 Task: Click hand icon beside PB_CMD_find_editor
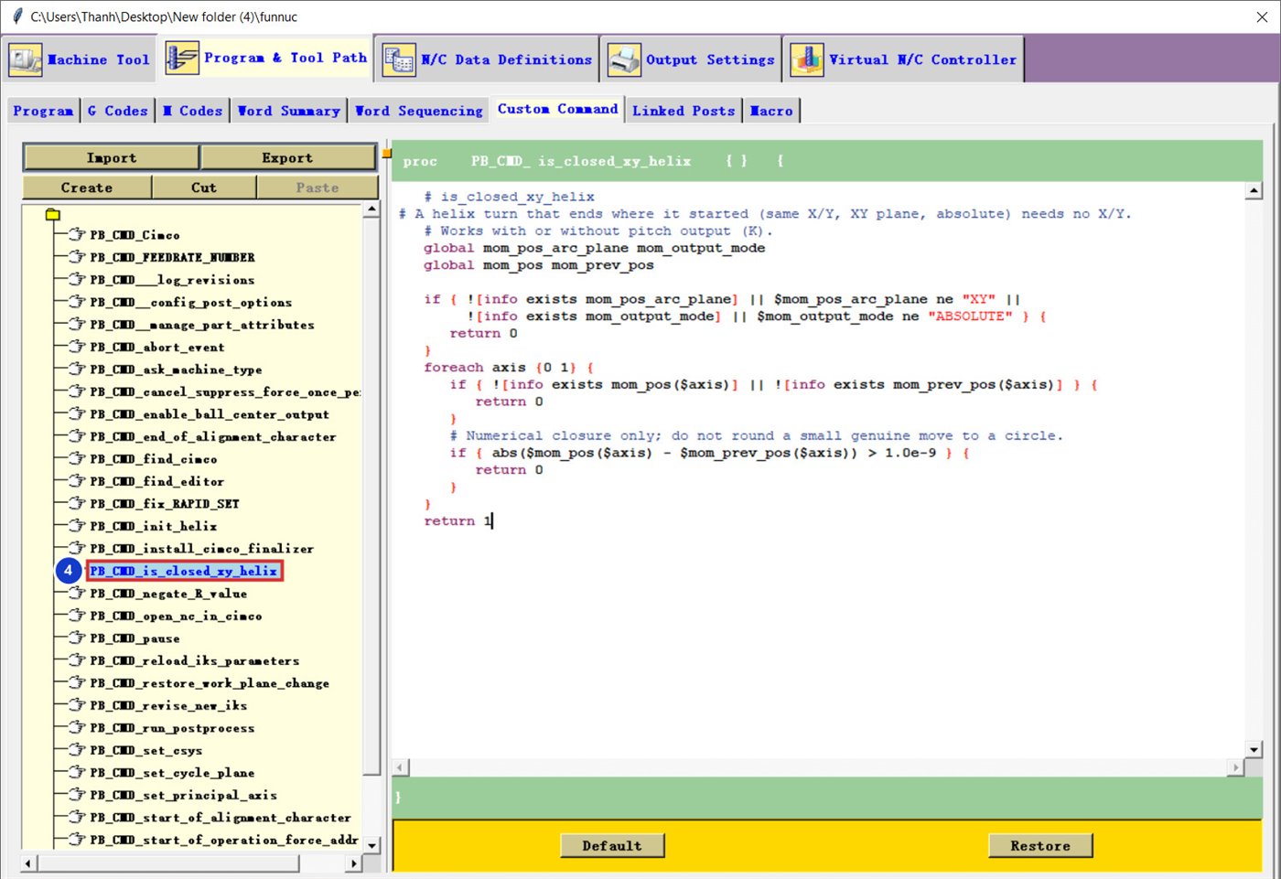point(77,481)
